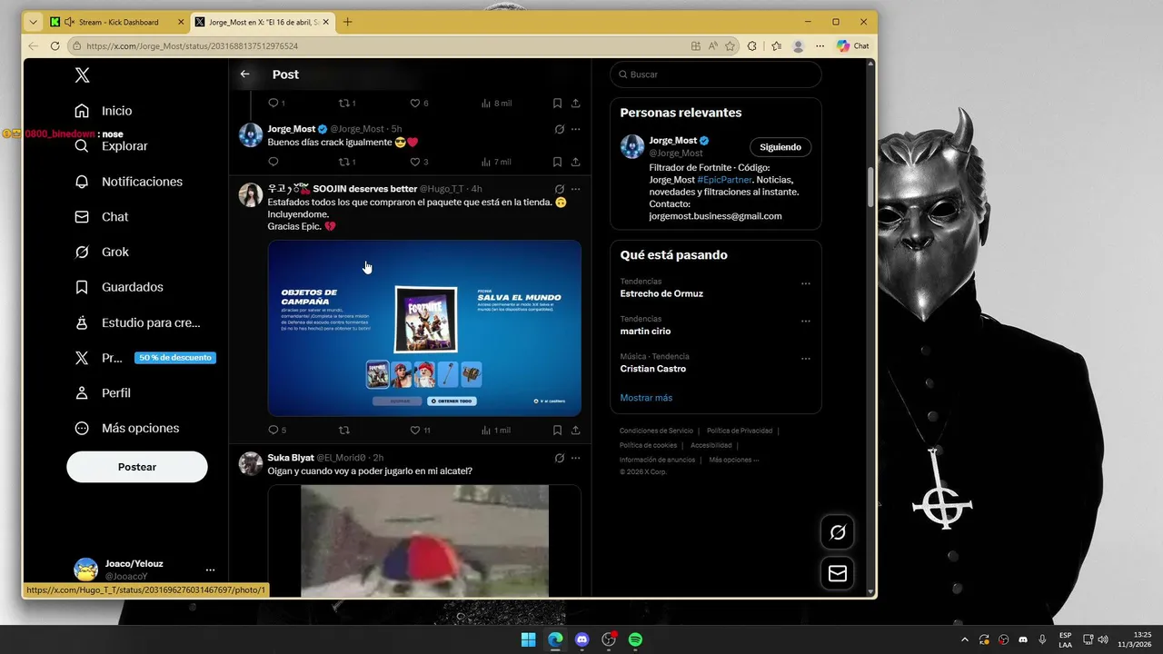Open Edge settings and more menu
Viewport: 1163px width, 654px height.
point(820,45)
